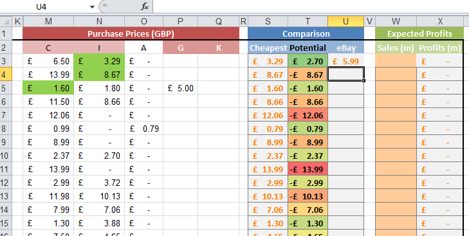Select row 1 header
Viewport: 469px width, 236px height.
6,33
